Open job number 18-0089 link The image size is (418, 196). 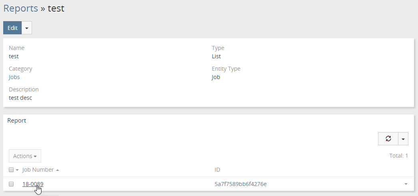(33, 184)
